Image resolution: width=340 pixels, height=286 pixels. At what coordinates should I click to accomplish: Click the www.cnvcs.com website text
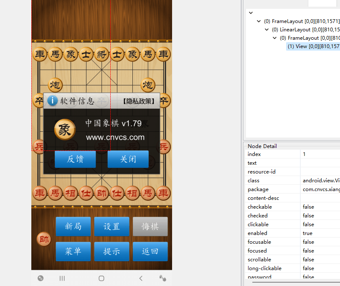(115, 138)
